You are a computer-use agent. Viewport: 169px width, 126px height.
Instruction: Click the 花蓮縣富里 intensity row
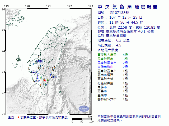112,83
